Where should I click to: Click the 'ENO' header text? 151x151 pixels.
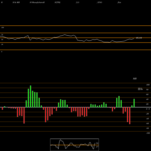point(100,2)
